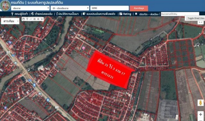Open the แบบประเมินความพึงพอใจ menu item
The height and width of the screenshot is (121, 205).
(x=99, y=14)
